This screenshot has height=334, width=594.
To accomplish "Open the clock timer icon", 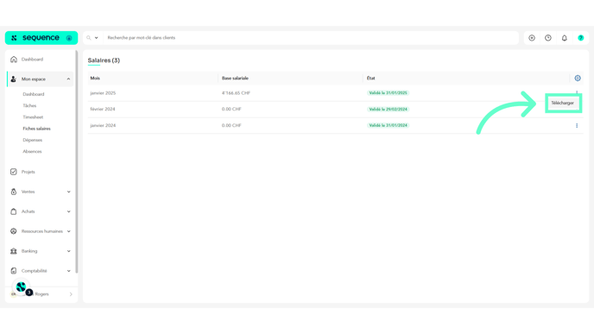I will click(547, 38).
